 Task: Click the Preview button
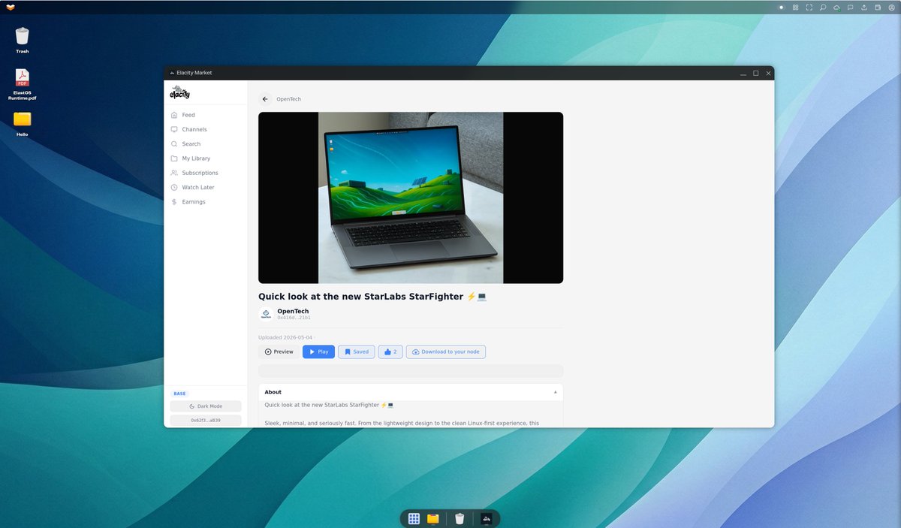tap(279, 351)
